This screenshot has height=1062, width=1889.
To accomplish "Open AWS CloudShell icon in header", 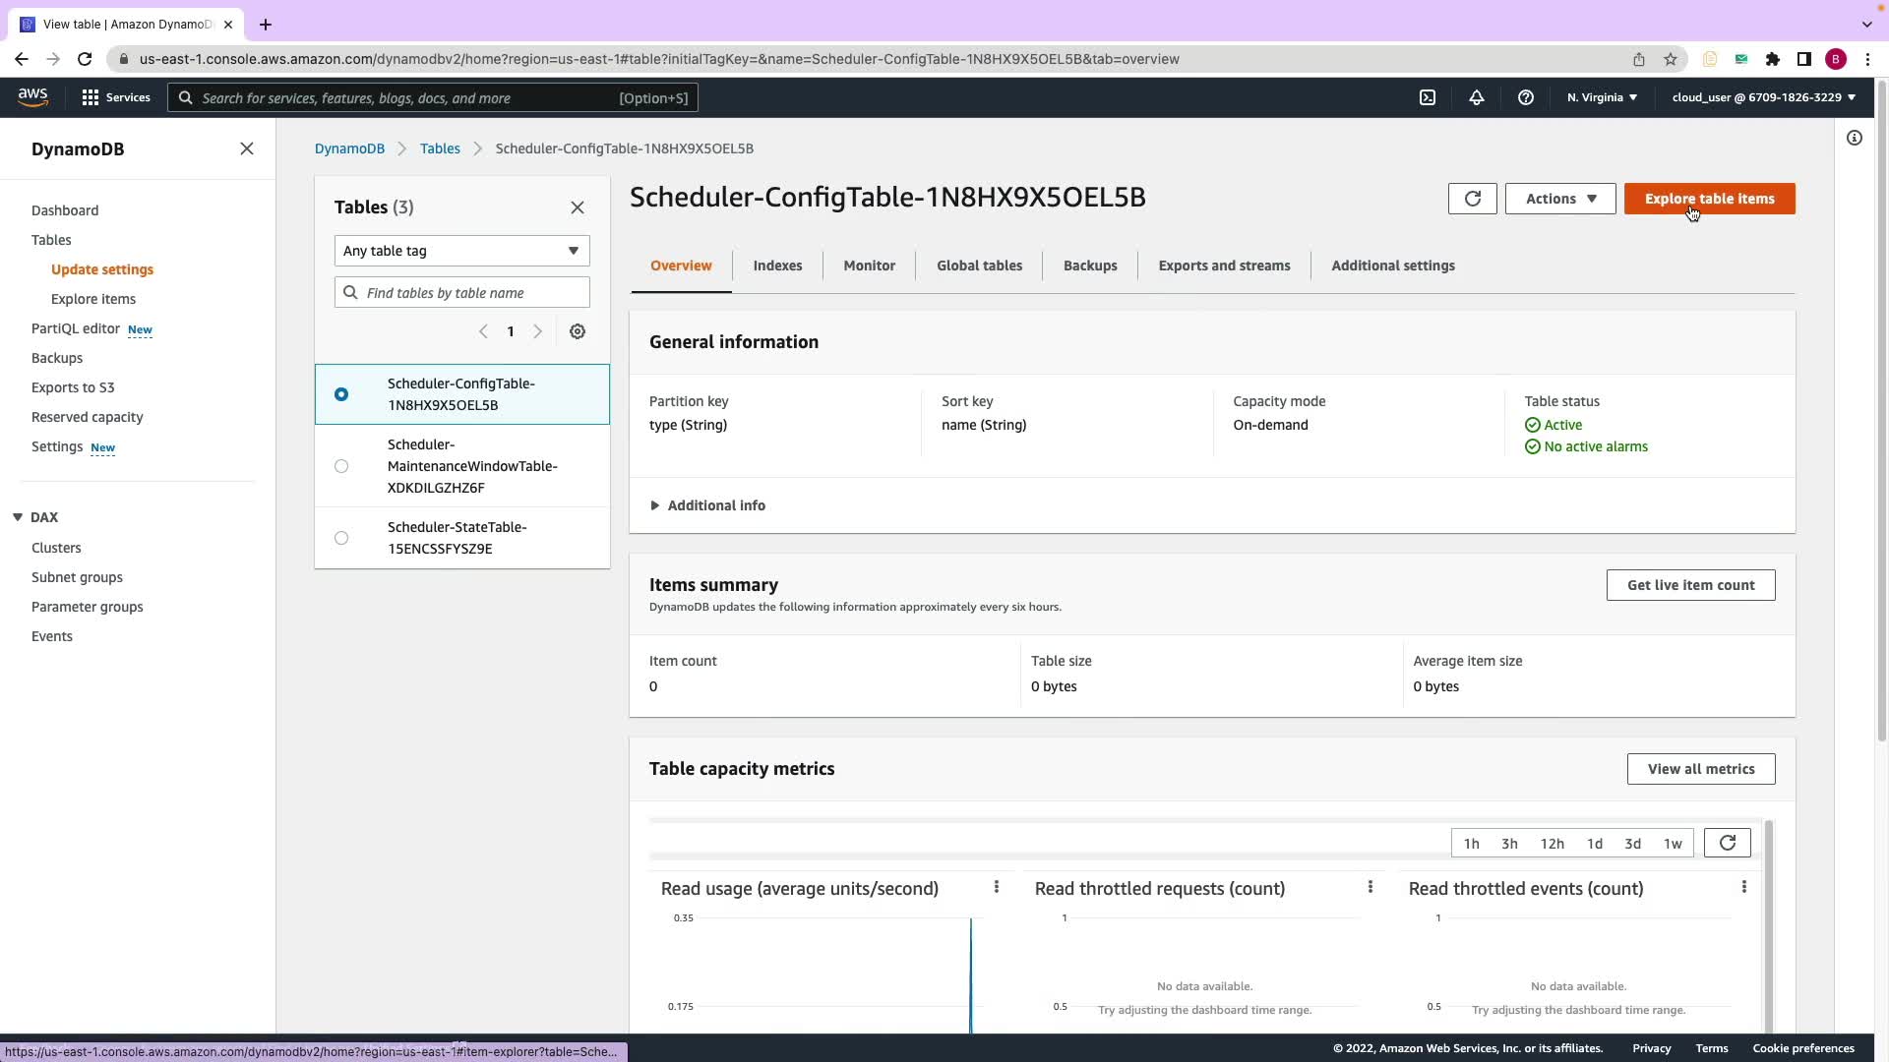I will (x=1428, y=97).
